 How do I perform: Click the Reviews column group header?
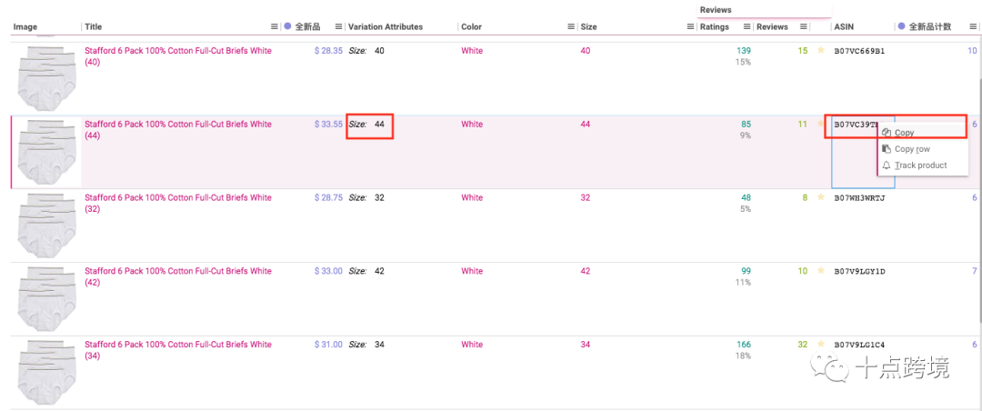[716, 10]
